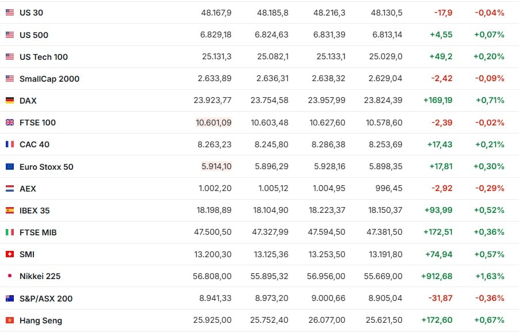
Task: Click the UK flag beside FTSE 100
Action: tap(10, 123)
